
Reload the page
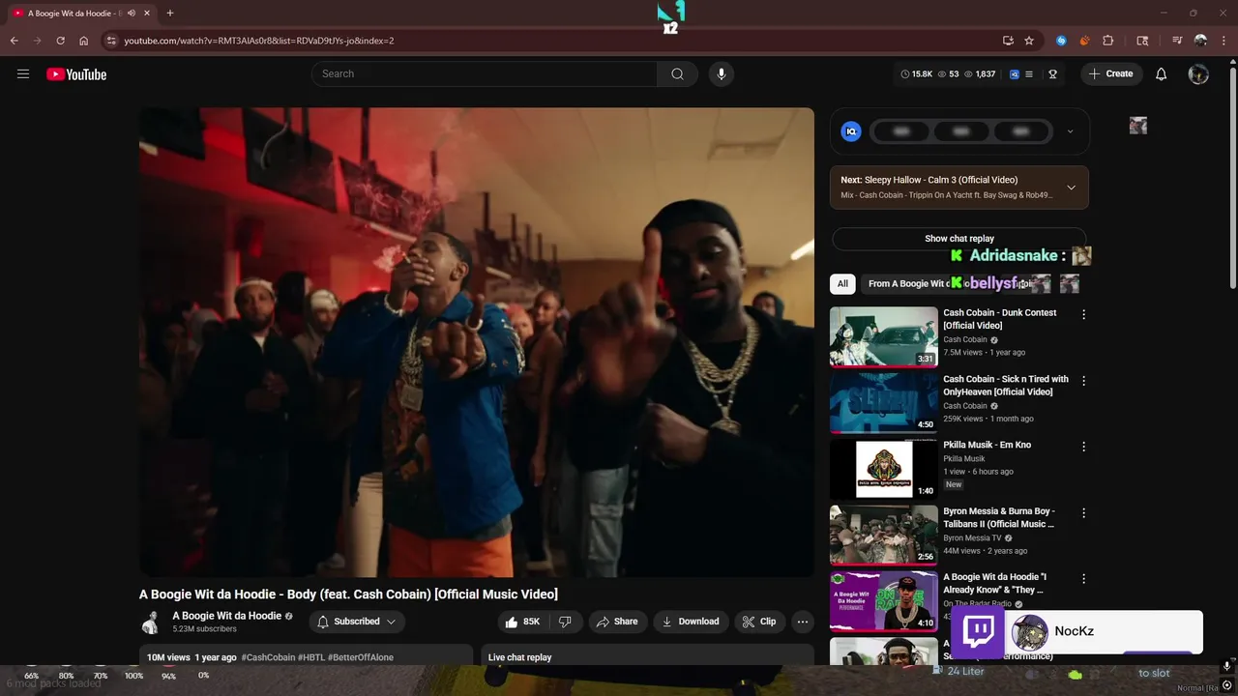(x=60, y=41)
